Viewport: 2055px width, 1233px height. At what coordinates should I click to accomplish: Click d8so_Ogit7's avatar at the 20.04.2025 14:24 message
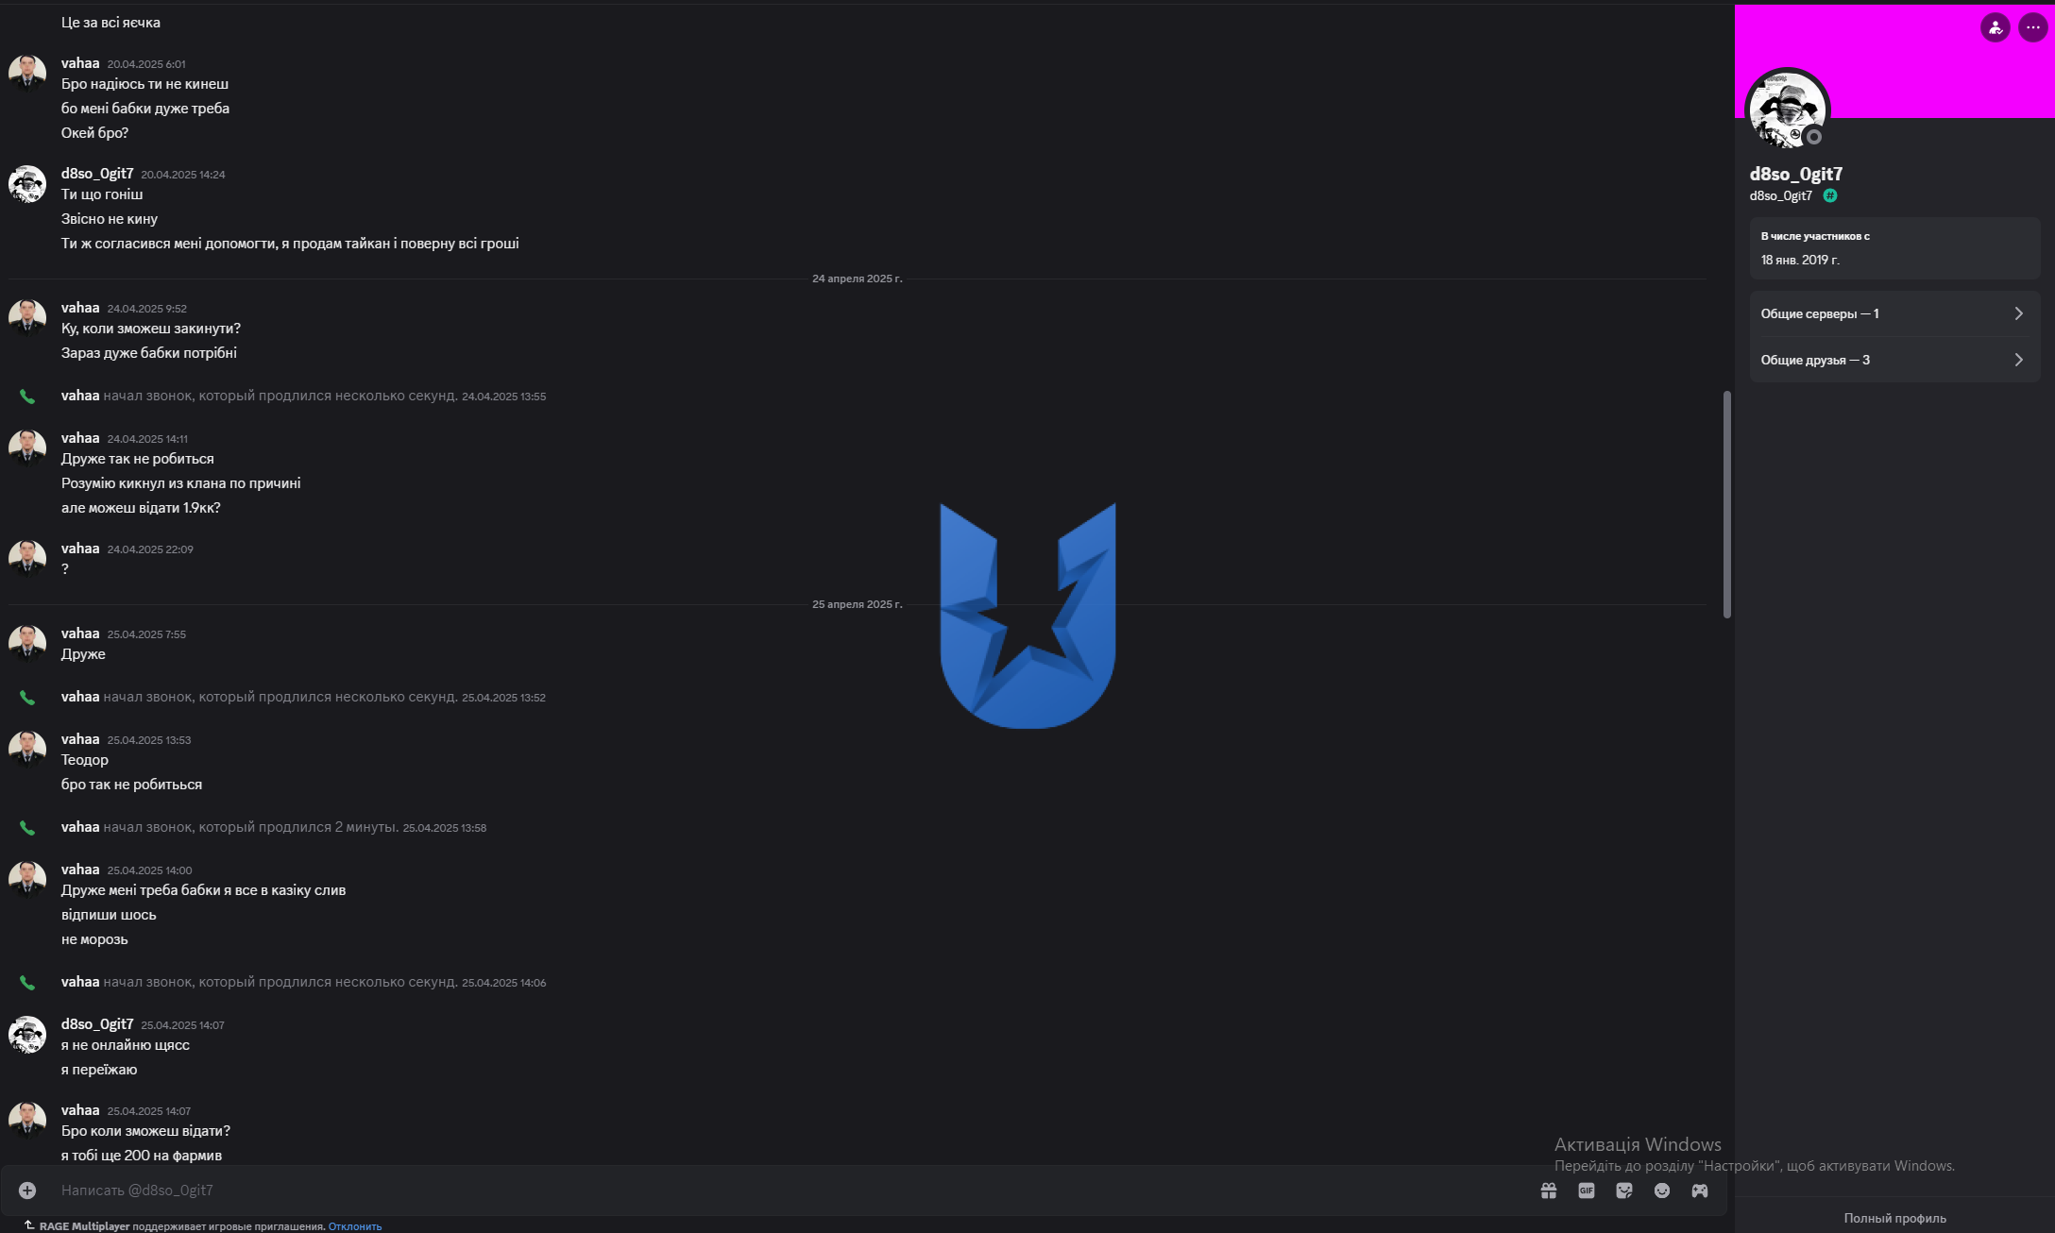[27, 183]
